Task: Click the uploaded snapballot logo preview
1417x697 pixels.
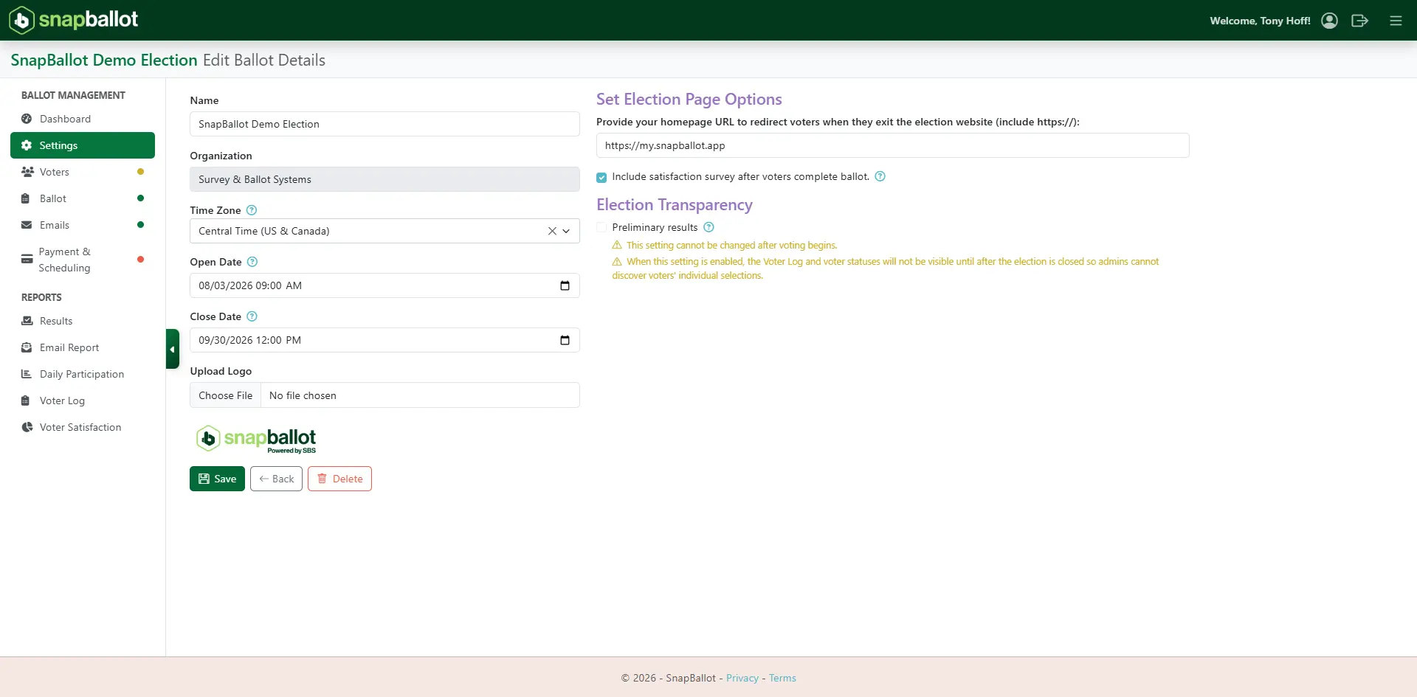Action: click(256, 439)
